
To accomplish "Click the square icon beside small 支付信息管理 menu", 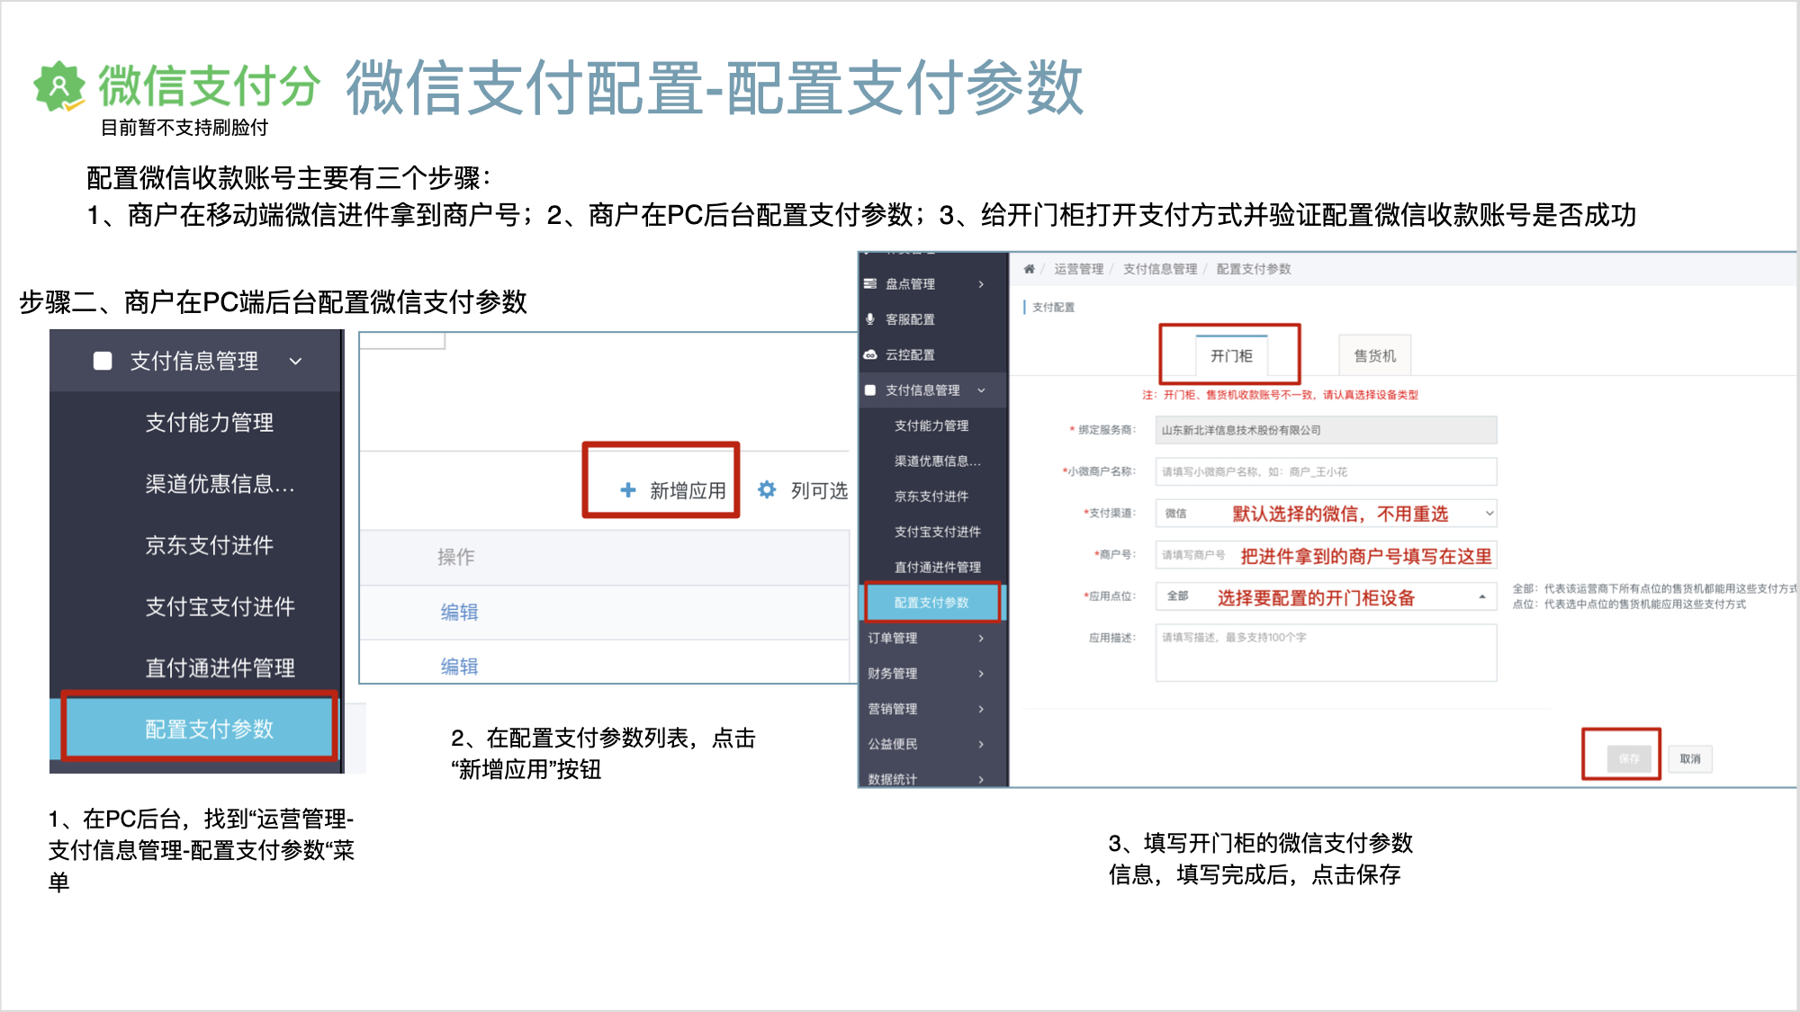I will 870,390.
